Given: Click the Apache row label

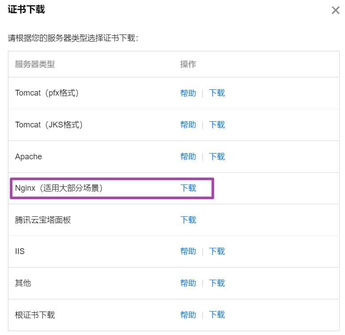Looking at the screenshot, I should [x=28, y=157].
